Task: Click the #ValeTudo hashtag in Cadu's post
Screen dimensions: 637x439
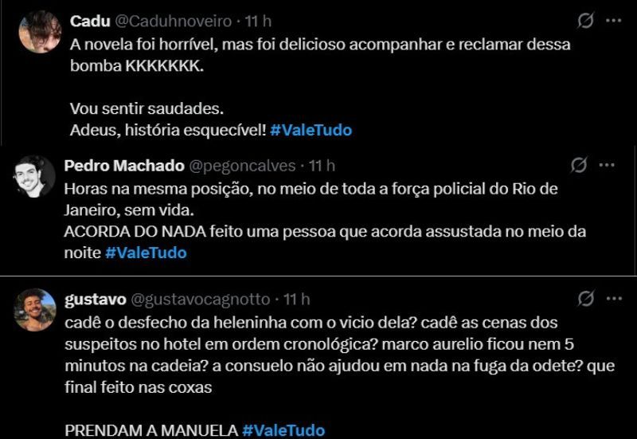Action: tap(311, 130)
